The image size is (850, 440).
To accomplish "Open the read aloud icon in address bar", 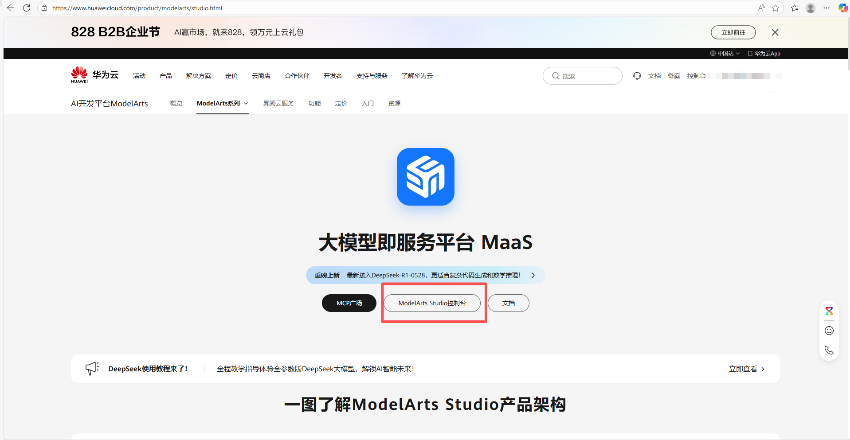I will 761,8.
